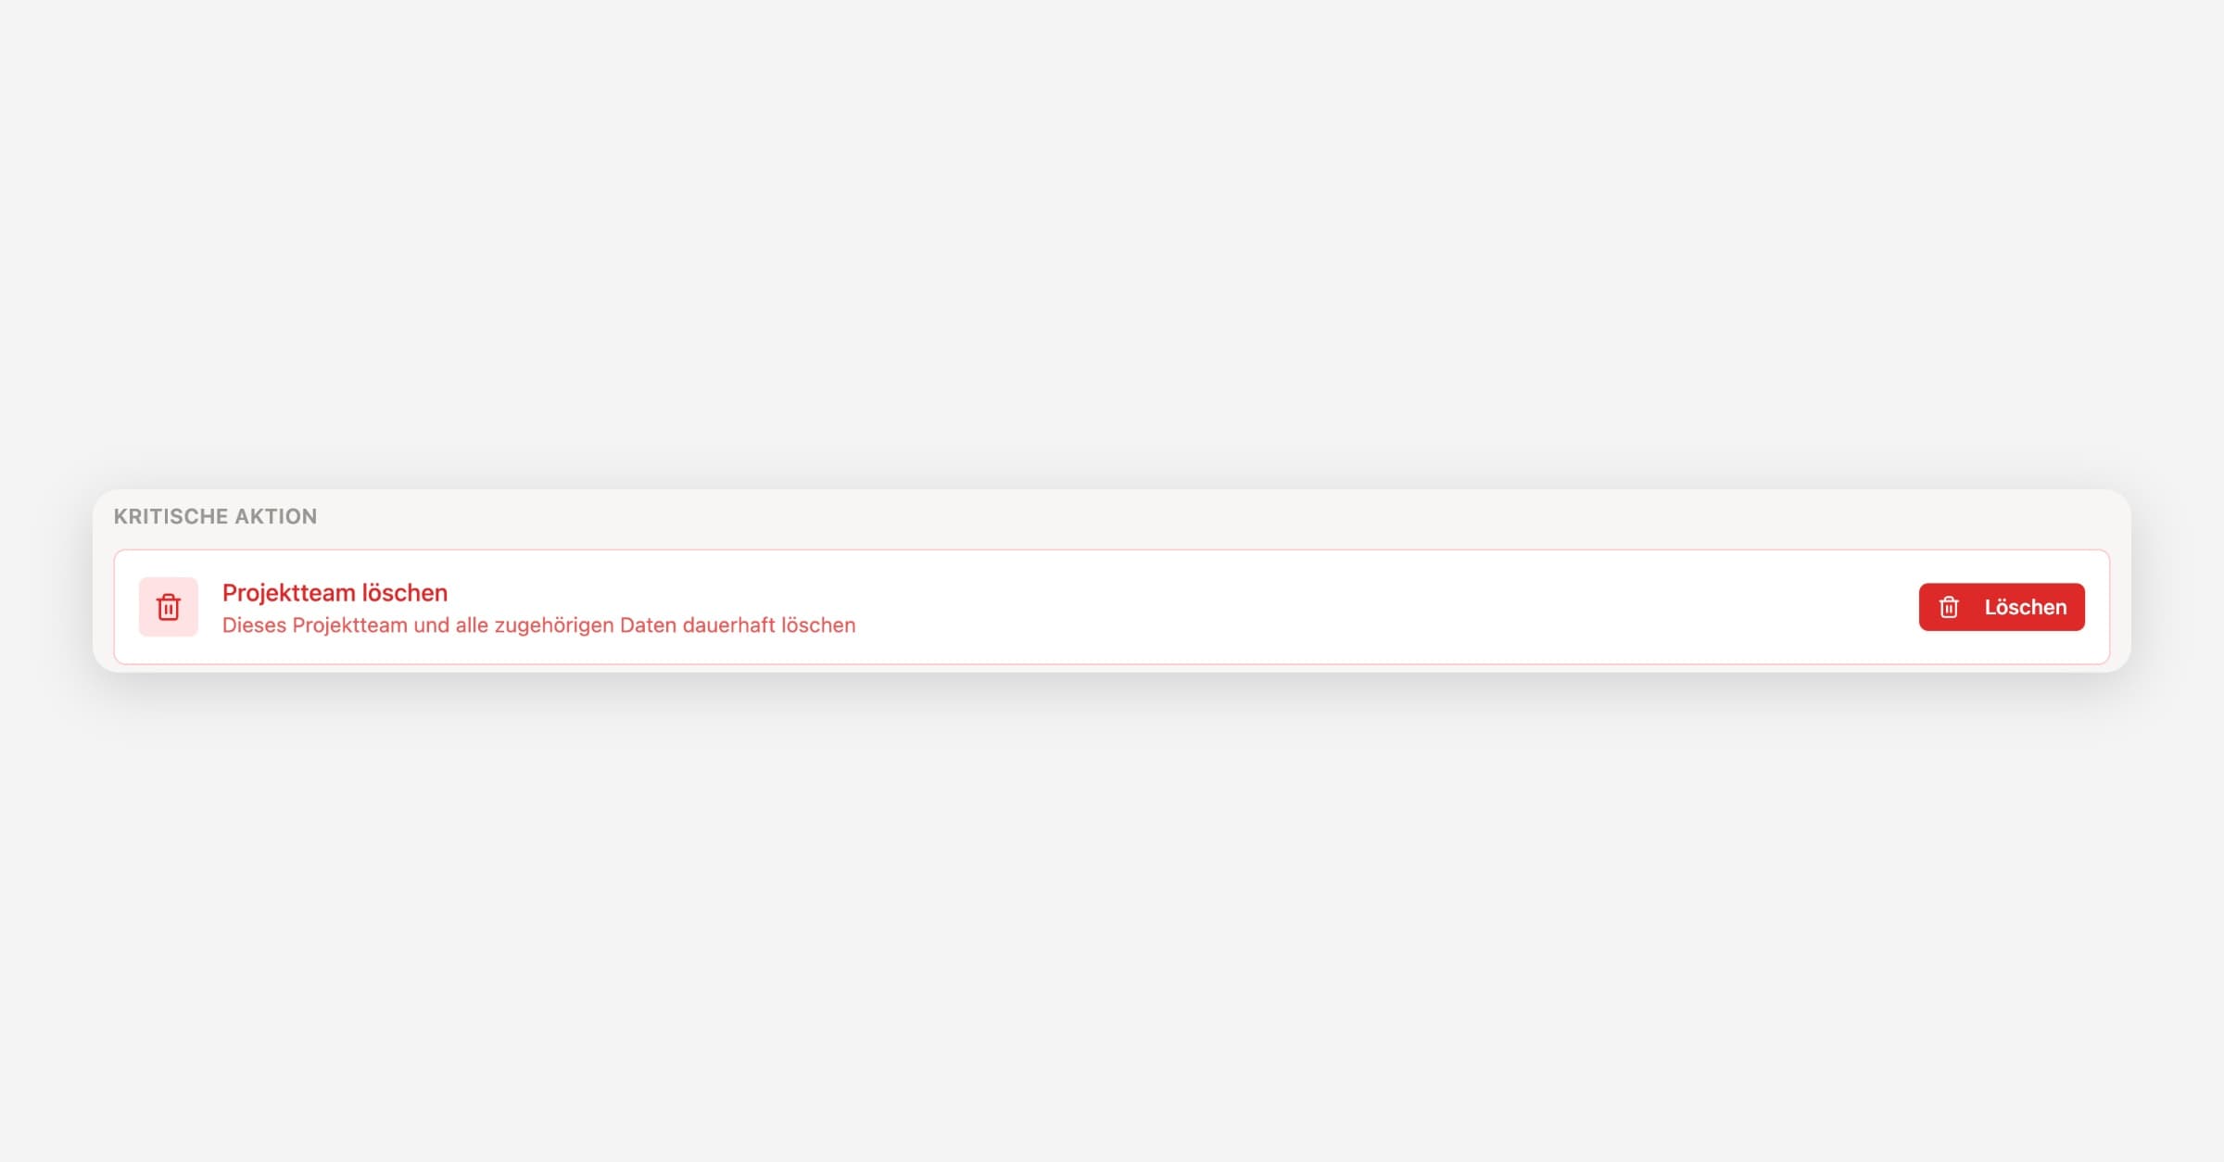2224x1162 pixels.
Task: Click the light red icon tile with trash can
Action: (169, 607)
